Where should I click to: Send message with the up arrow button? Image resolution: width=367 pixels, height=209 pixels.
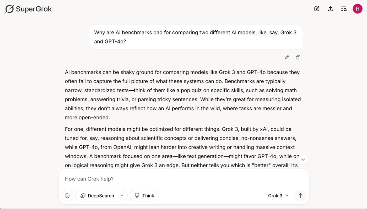tap(300, 196)
